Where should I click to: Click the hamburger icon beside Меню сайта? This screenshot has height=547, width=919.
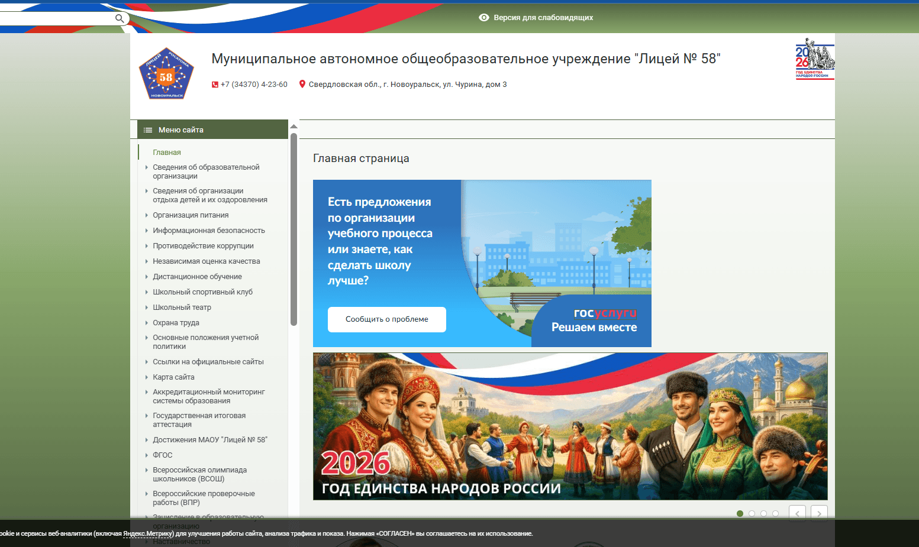(148, 130)
